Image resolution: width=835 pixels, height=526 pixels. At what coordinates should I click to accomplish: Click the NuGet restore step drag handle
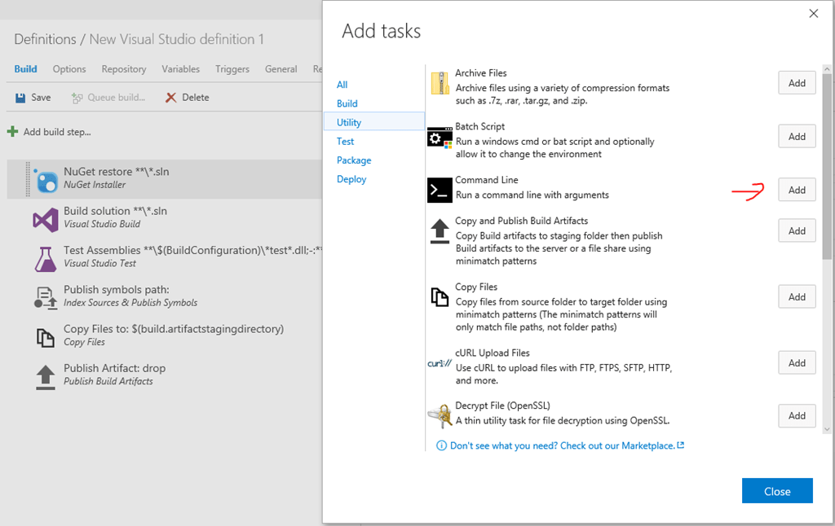click(29, 179)
